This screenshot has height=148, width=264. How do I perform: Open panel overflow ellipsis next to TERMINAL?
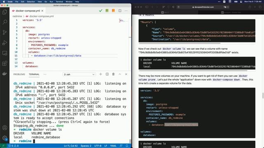click(45, 74)
